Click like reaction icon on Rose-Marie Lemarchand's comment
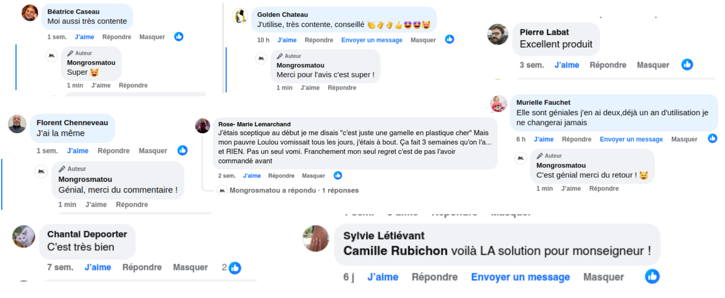The height and width of the screenshot is (298, 725). (x=338, y=176)
